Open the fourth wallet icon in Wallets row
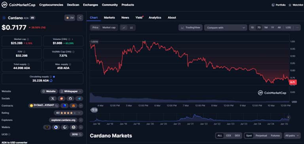The height and width of the screenshot is (144, 304). click(74, 127)
